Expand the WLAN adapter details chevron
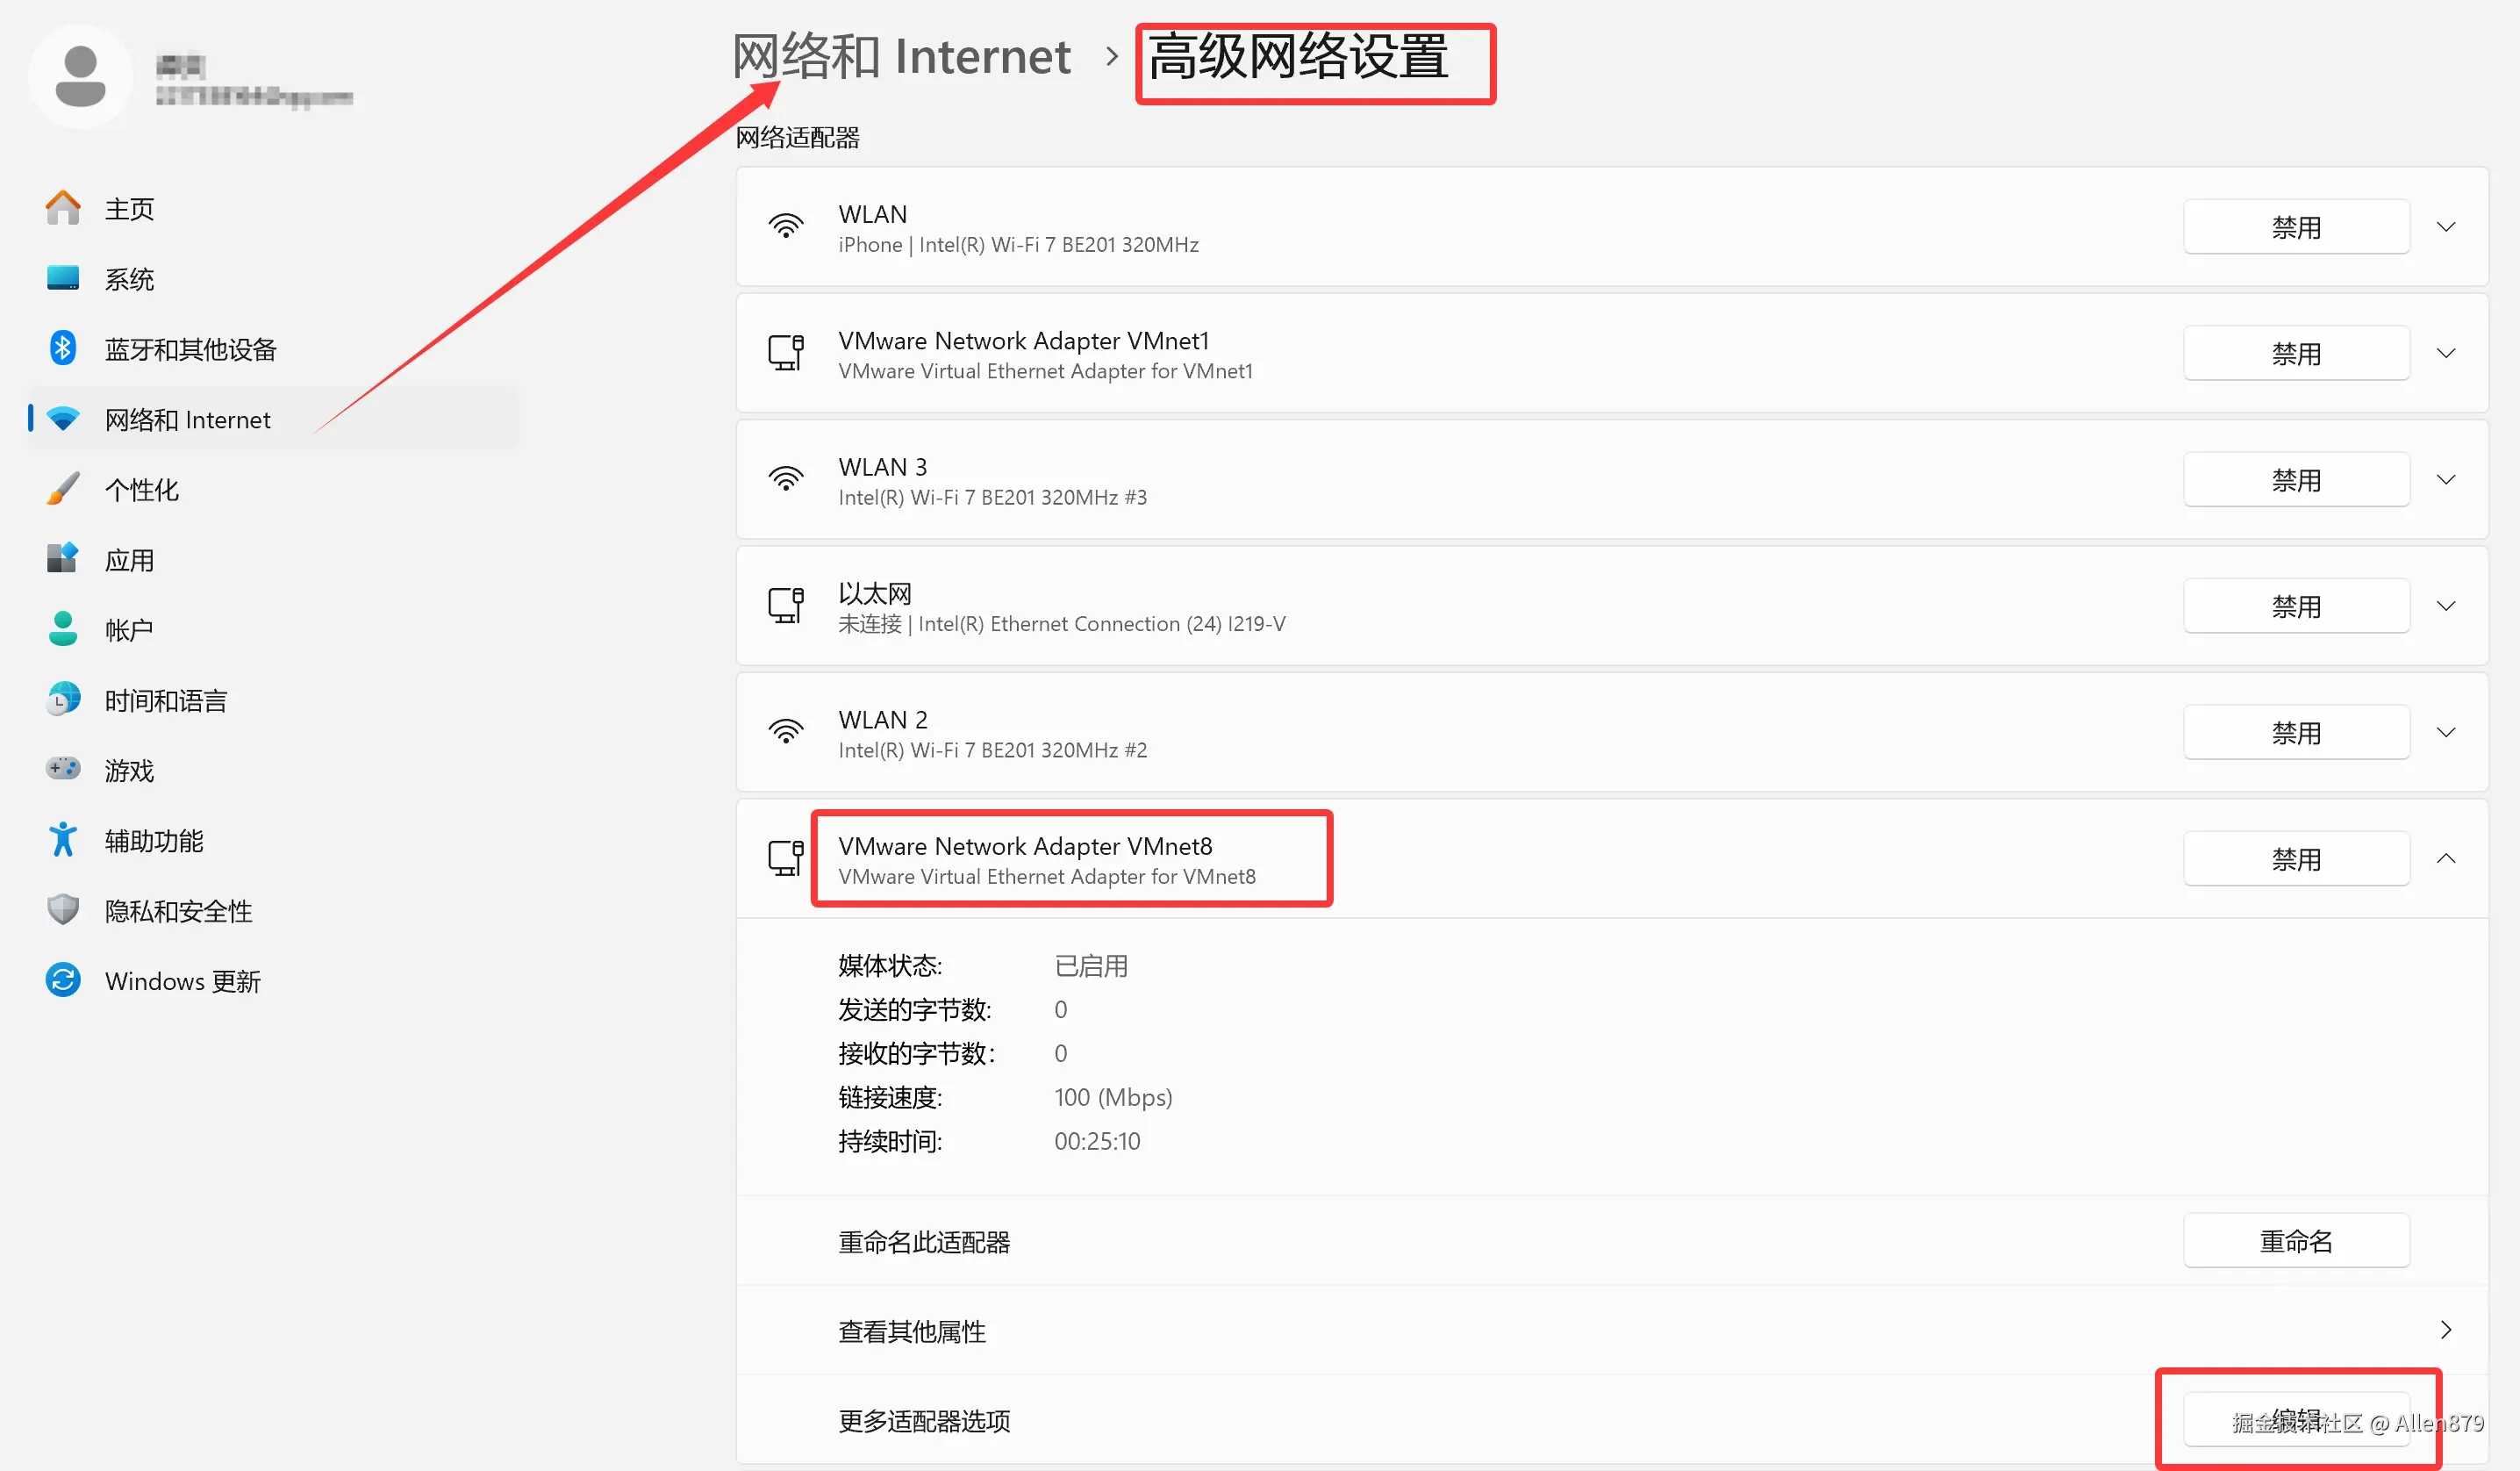Viewport: 2520px width, 1471px height. (x=2446, y=227)
